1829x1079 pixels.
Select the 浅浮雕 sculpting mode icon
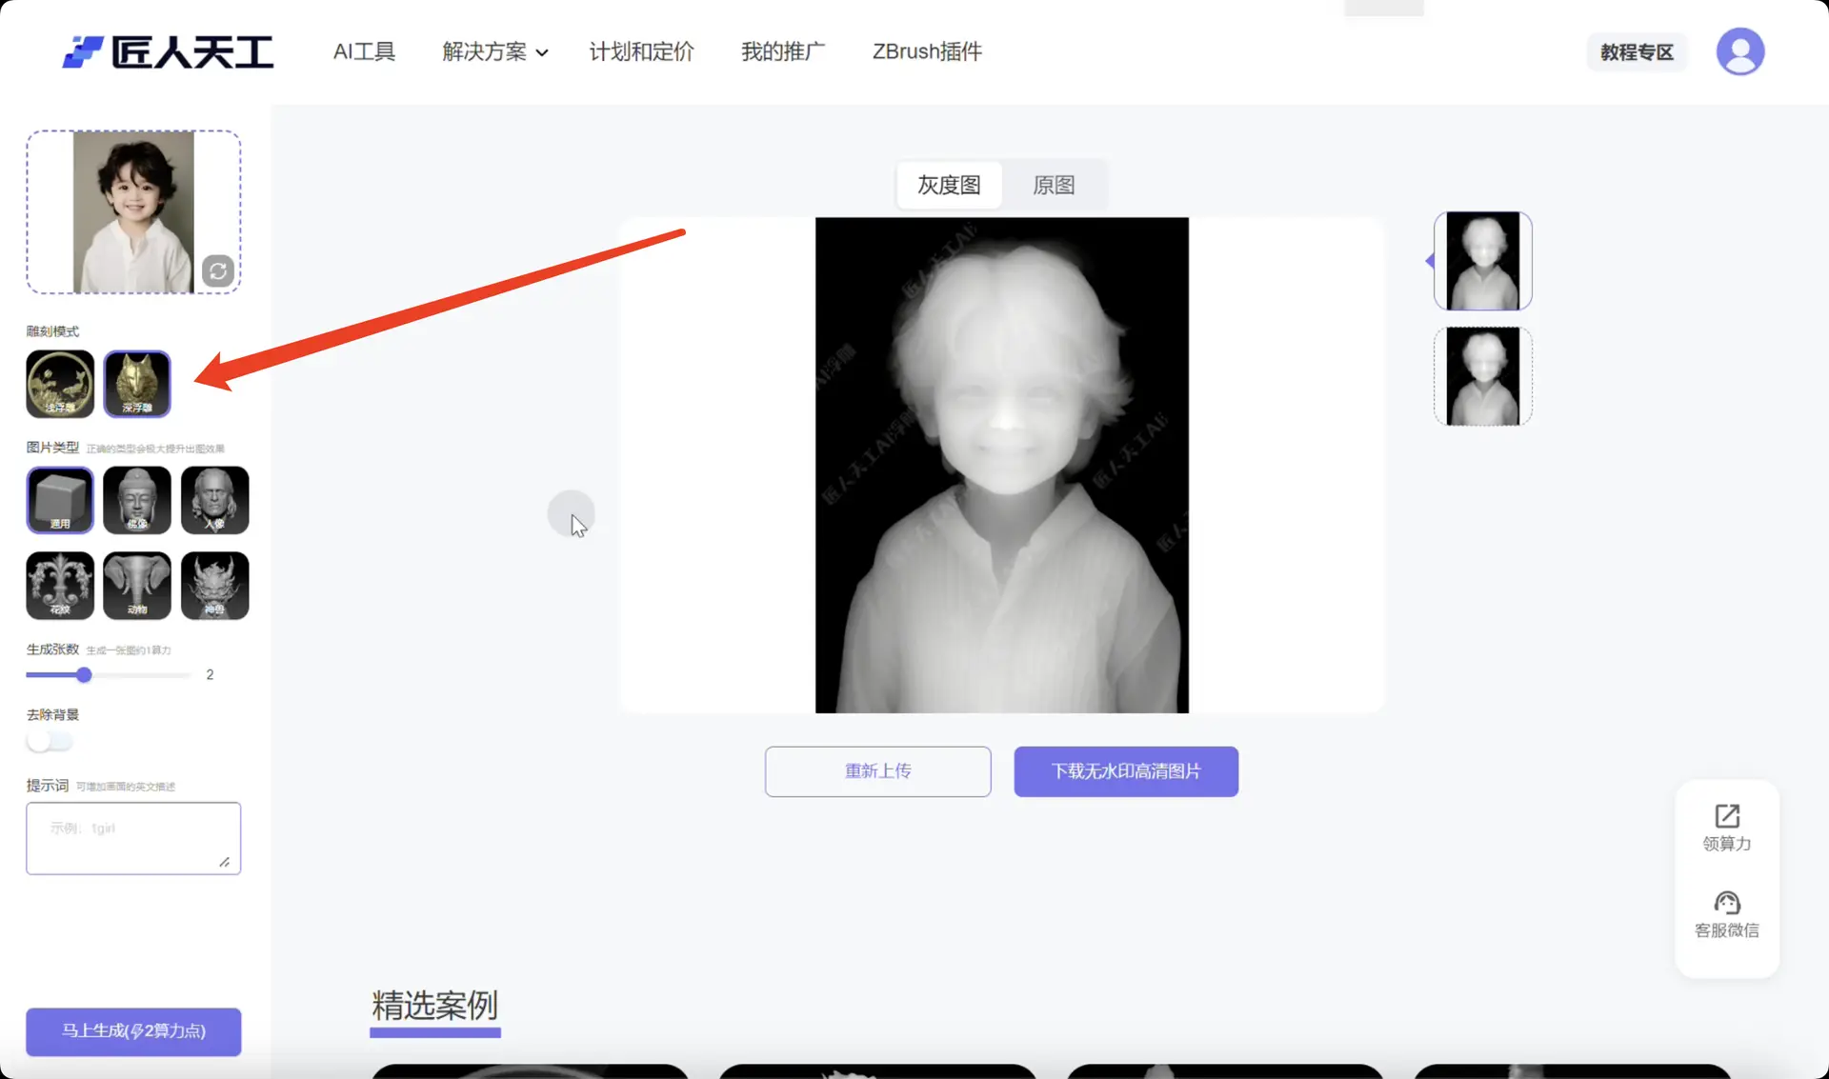[x=59, y=384]
